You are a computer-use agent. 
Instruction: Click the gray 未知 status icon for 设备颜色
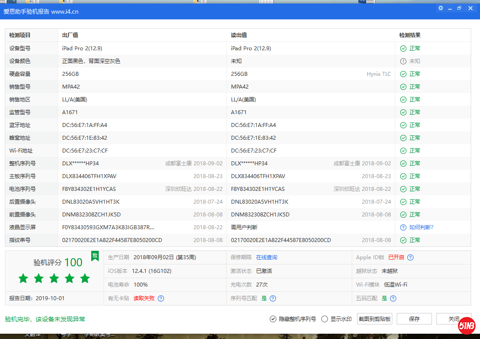coord(403,61)
